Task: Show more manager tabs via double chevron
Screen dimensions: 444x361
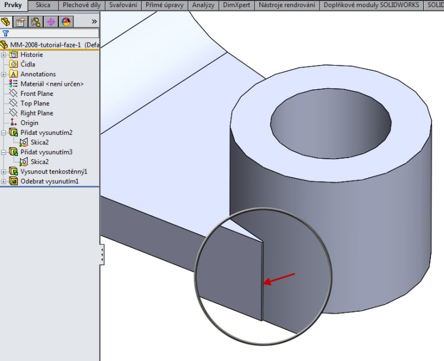Action: tap(94, 21)
